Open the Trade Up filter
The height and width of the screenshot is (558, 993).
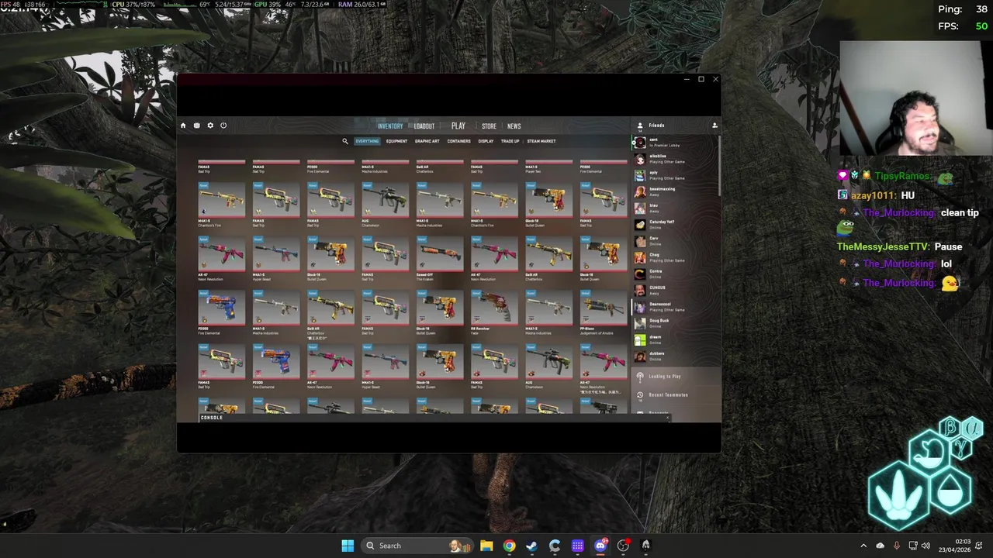point(510,141)
